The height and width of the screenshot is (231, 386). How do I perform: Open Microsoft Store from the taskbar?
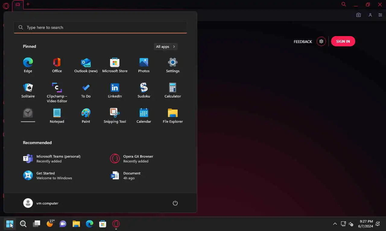(x=103, y=224)
